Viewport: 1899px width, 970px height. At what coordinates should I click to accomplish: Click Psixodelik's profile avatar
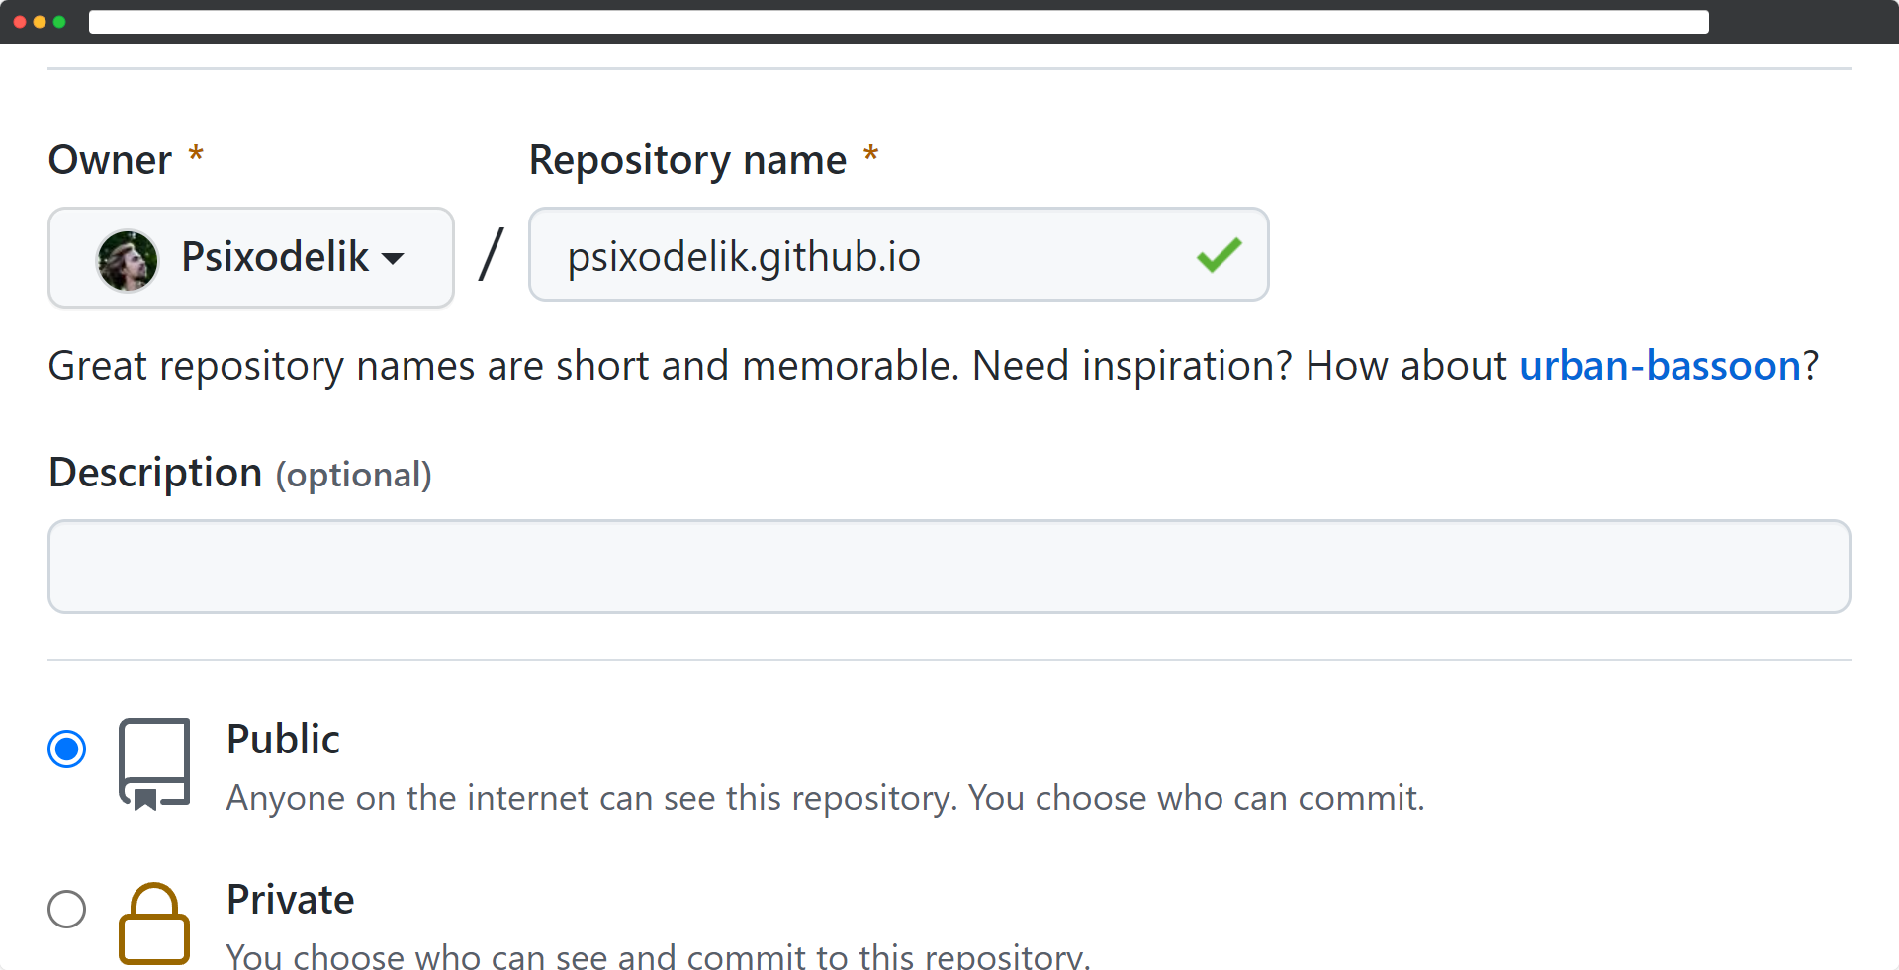tap(127, 258)
